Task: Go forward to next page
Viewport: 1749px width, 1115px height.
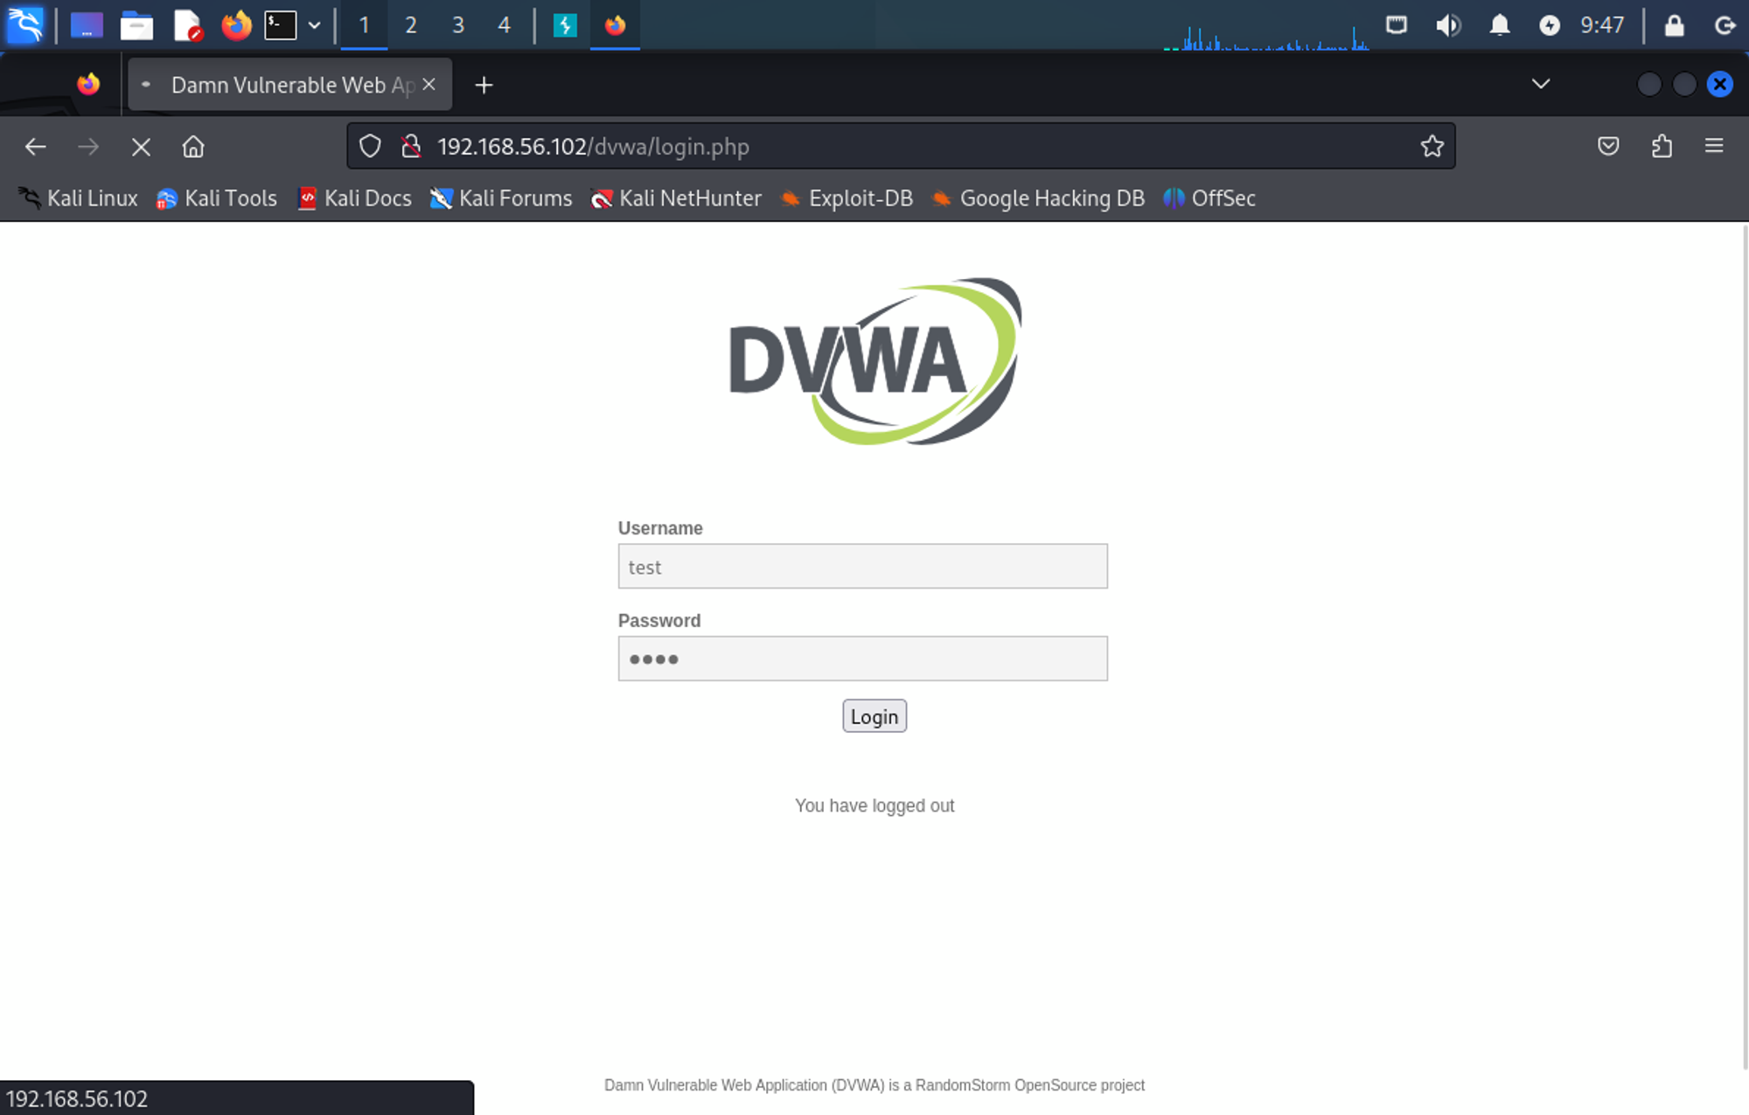Action: 88,146
